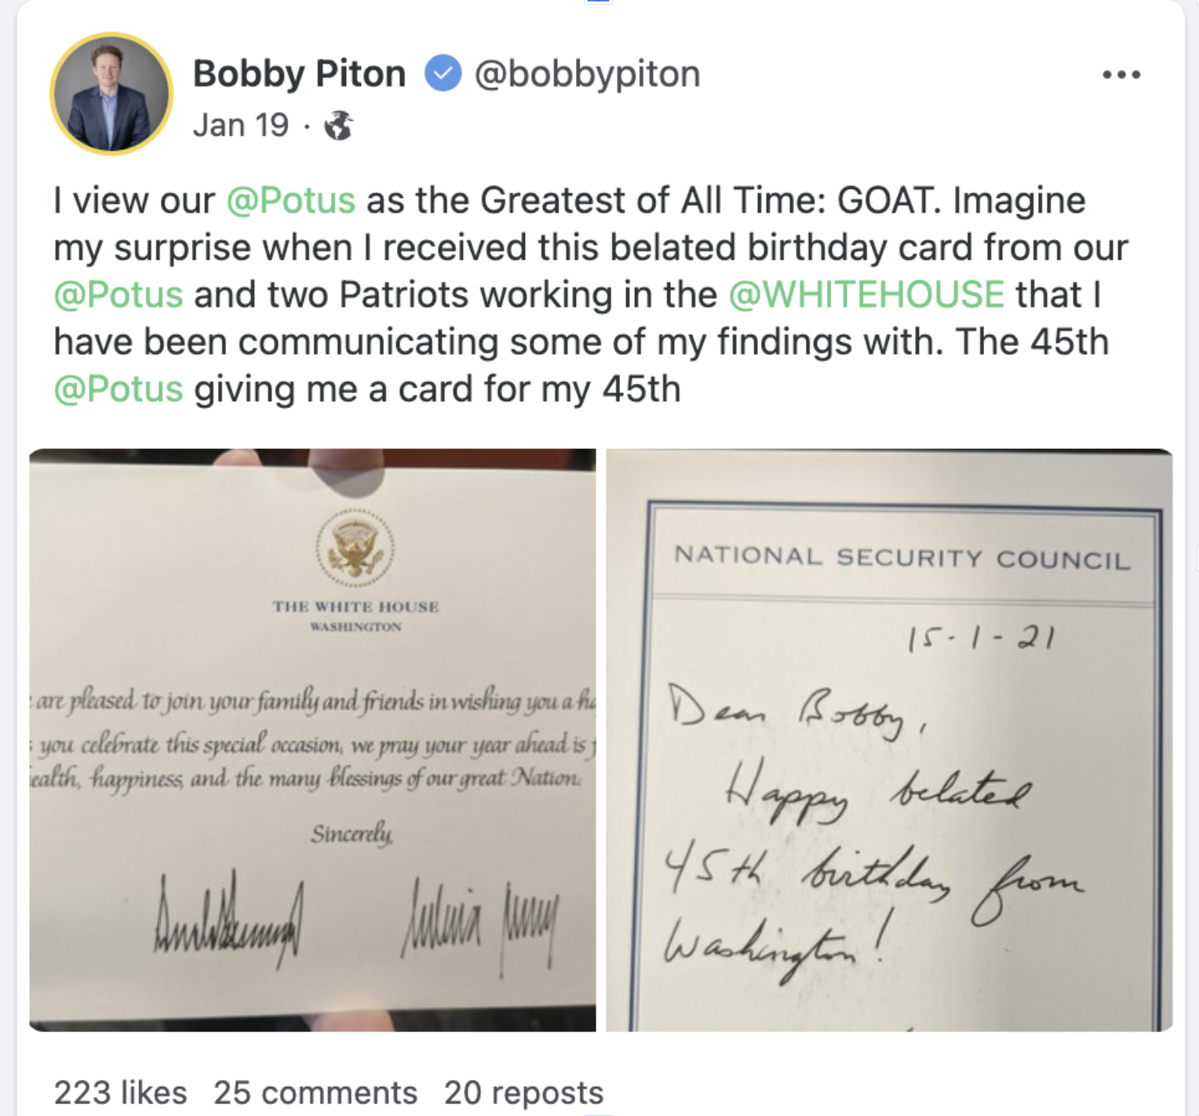Viewport: 1199px width, 1116px height.
Task: Open the White House birthday card photo
Action: [314, 746]
